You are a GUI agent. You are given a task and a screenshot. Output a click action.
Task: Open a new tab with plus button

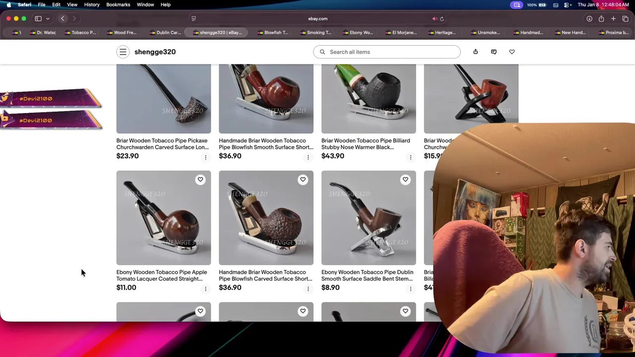613,19
